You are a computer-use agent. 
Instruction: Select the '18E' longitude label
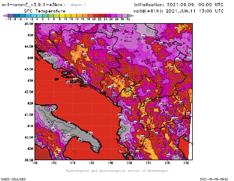pyautogui.click(x=92, y=163)
